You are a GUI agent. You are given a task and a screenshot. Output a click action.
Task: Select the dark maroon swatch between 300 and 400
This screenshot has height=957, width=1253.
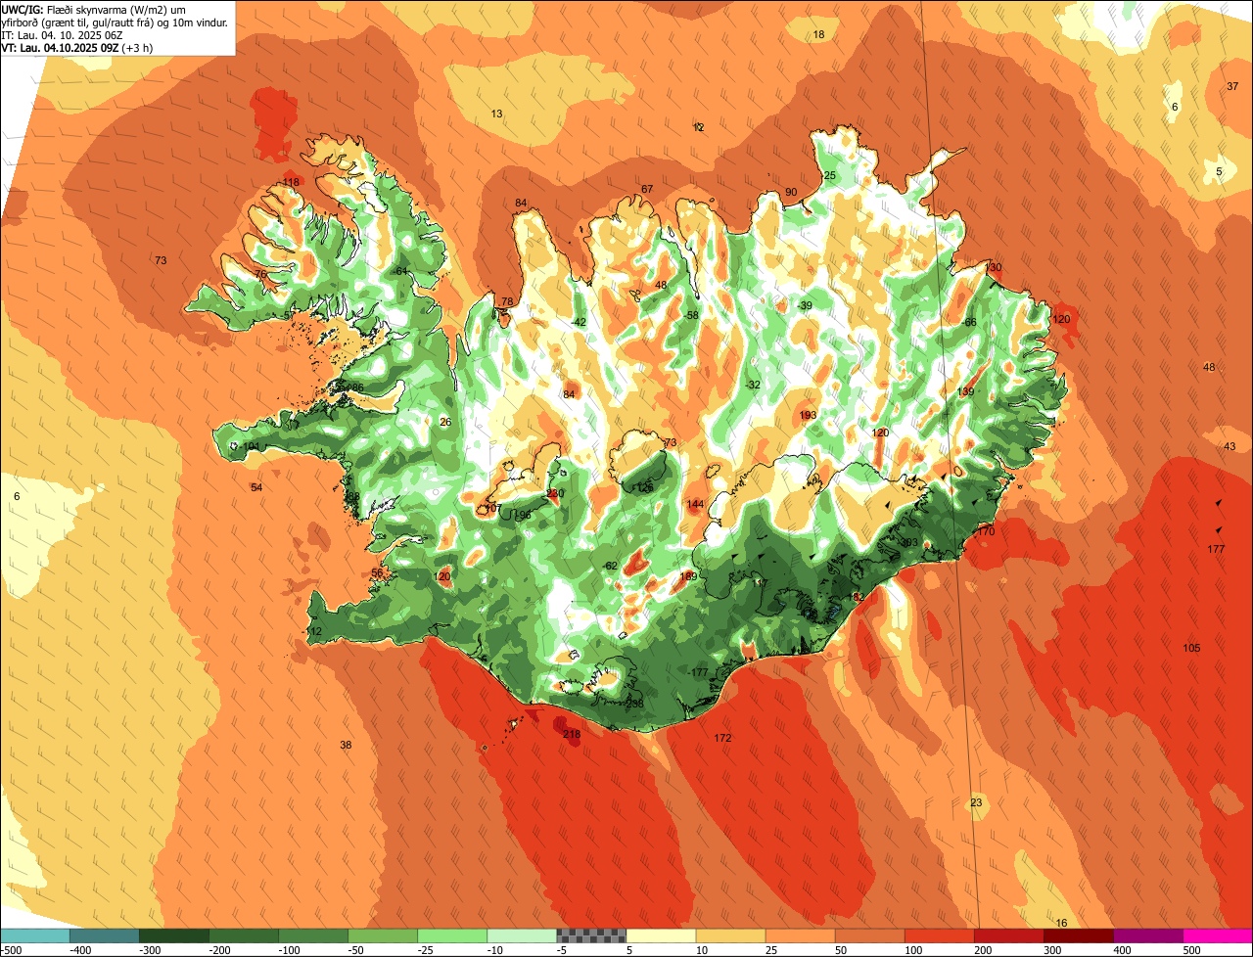1079,935
